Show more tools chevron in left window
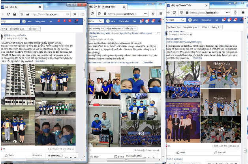 tap(75, 14)
